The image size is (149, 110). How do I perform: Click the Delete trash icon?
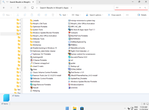pyautogui.click(x=53, y=15)
